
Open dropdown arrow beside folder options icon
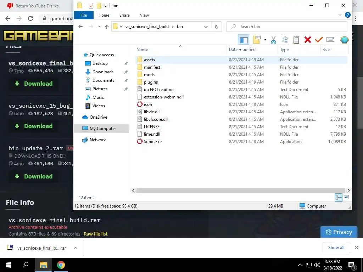[265, 40]
